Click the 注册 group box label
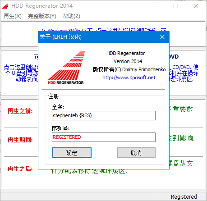This screenshot has height=201, width=207. (x=53, y=96)
